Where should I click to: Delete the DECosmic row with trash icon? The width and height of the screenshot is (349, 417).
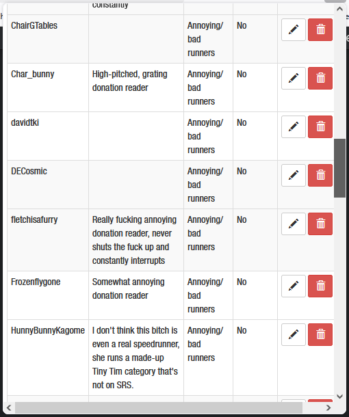click(x=320, y=175)
